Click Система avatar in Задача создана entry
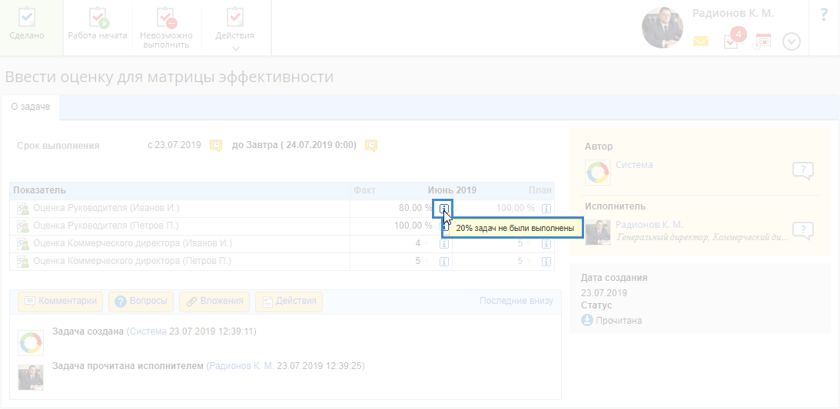 (x=31, y=343)
